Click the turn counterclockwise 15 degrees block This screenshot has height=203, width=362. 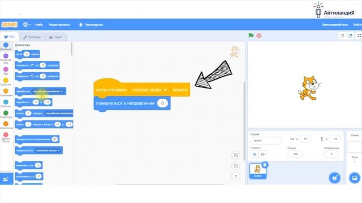[37, 76]
